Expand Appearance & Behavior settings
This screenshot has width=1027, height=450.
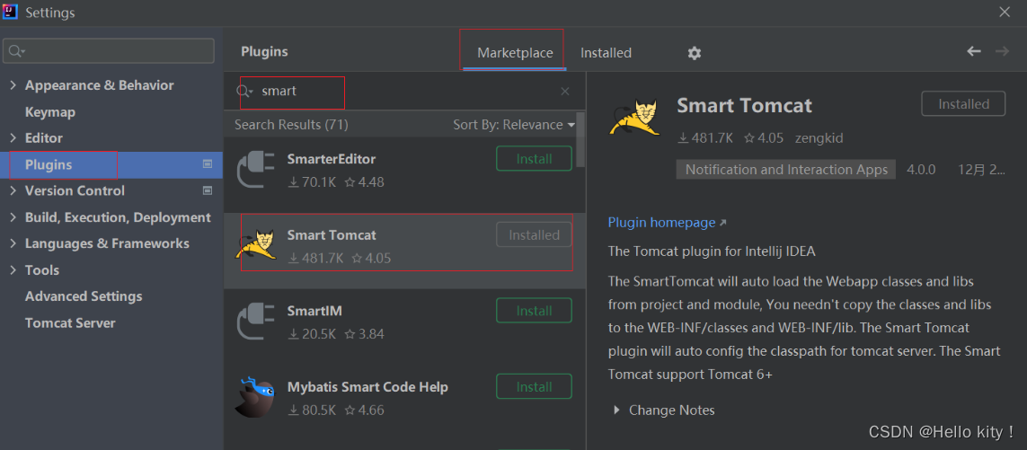tap(13, 85)
